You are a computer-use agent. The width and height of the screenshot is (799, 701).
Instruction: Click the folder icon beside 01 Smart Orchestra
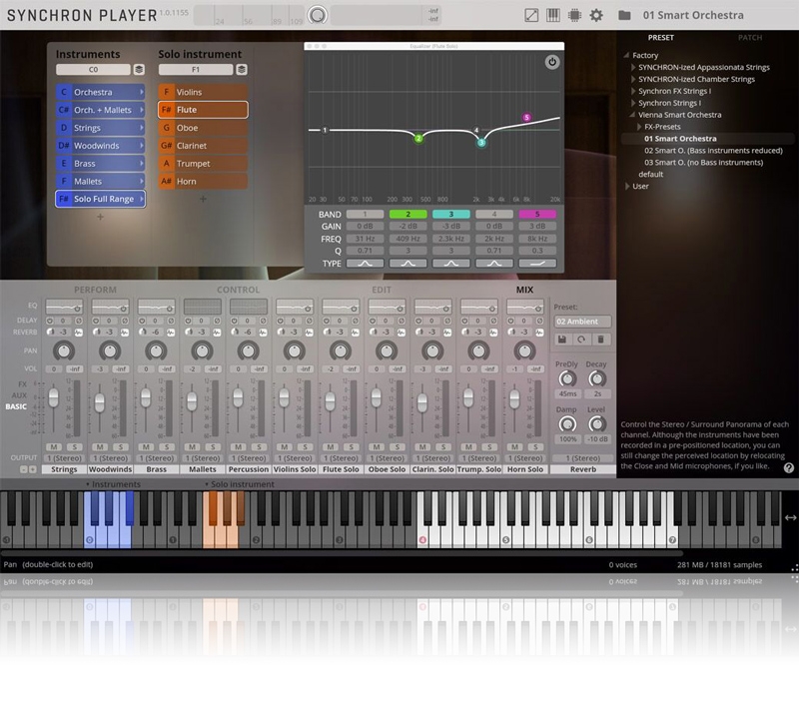coord(624,15)
